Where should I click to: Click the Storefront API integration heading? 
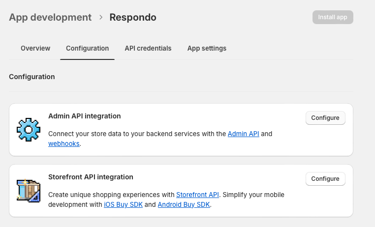pyautogui.click(x=91, y=177)
